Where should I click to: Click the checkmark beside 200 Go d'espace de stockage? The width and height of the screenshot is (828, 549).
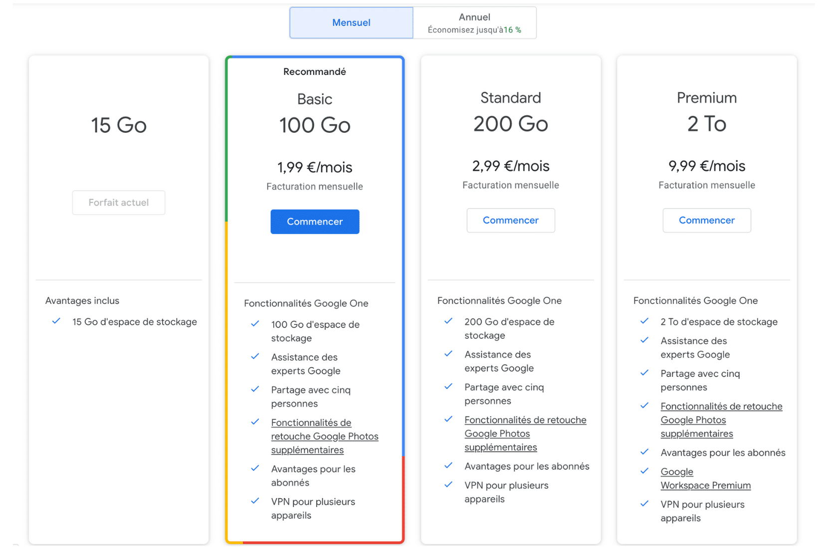point(448,321)
